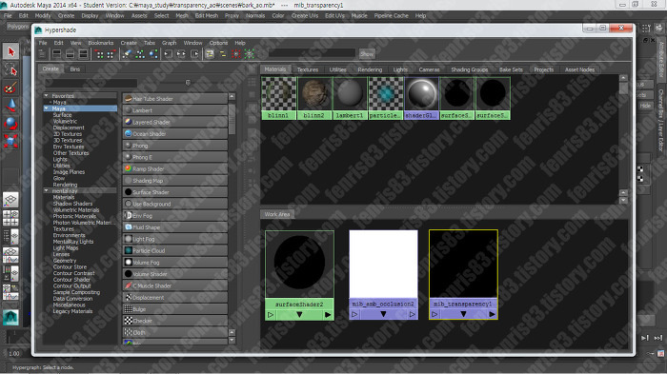Collapse the mental ray tree category

(46, 191)
